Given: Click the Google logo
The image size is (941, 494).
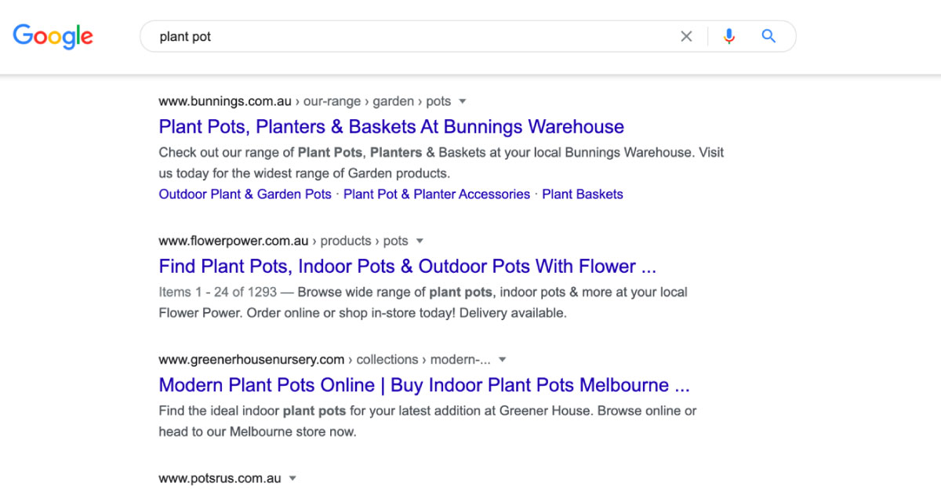Looking at the screenshot, I should (x=53, y=36).
